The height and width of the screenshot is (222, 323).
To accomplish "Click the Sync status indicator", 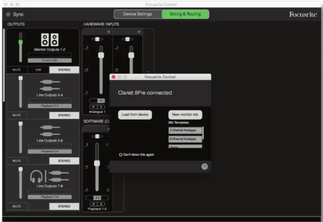I will point(8,14).
